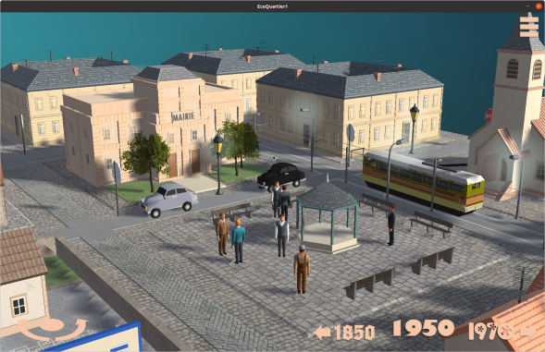Jump to the 1970 era
Screen dimensions: 545x352
(x=490, y=332)
